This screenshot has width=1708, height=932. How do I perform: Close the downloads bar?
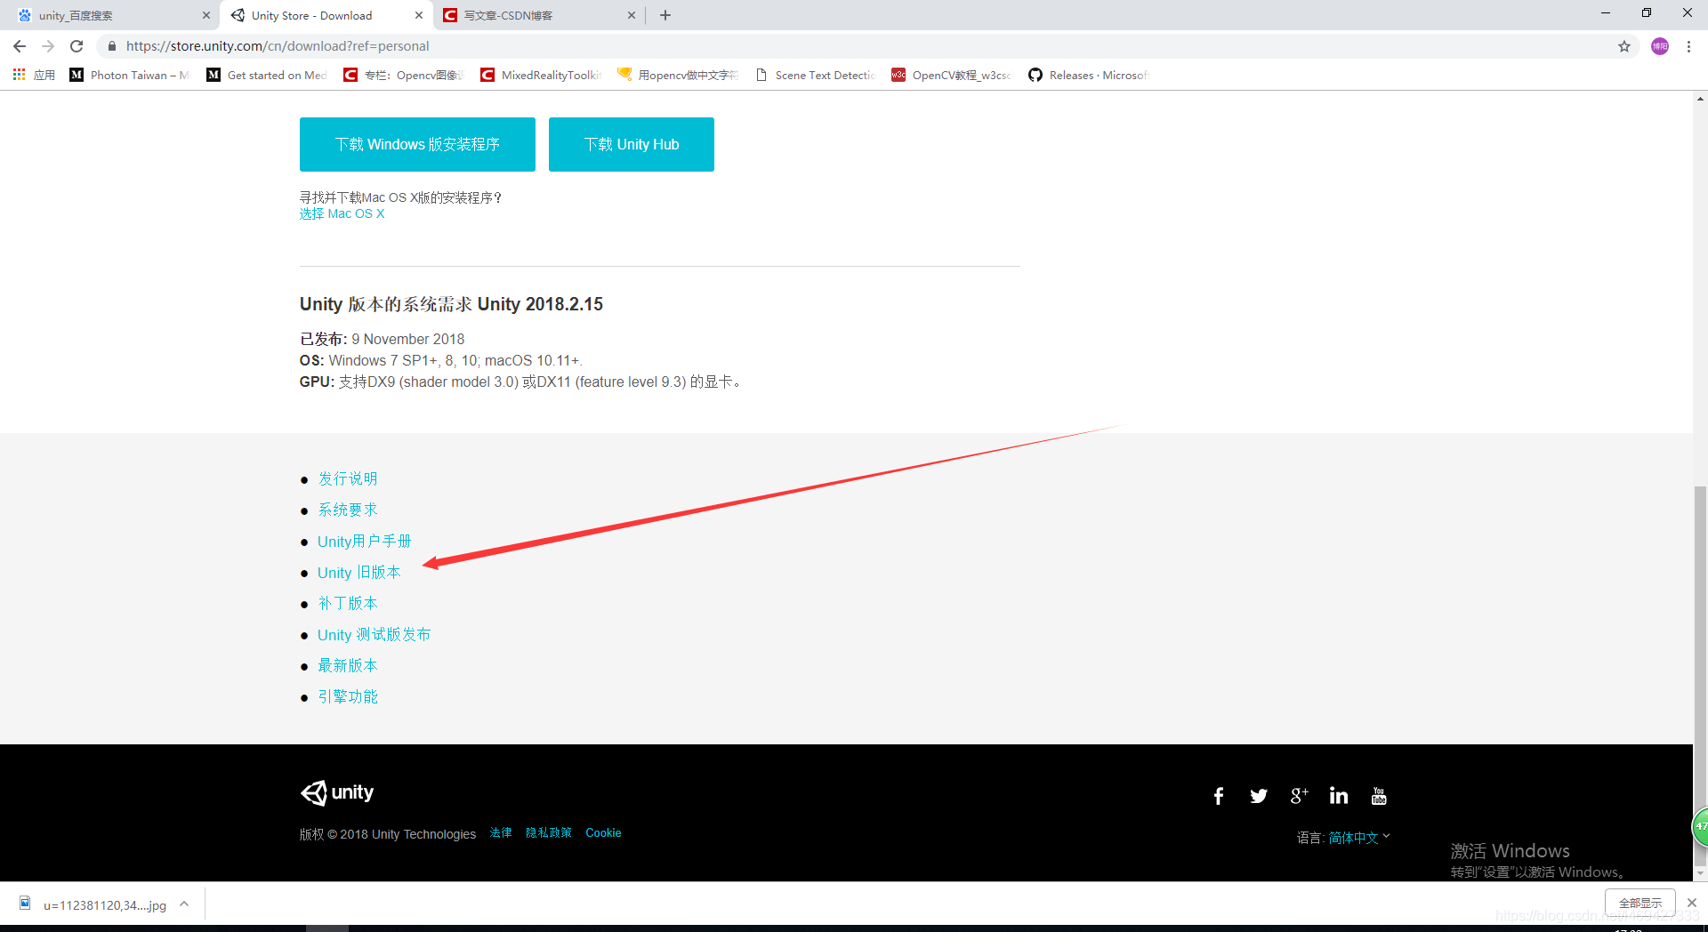[1692, 903]
